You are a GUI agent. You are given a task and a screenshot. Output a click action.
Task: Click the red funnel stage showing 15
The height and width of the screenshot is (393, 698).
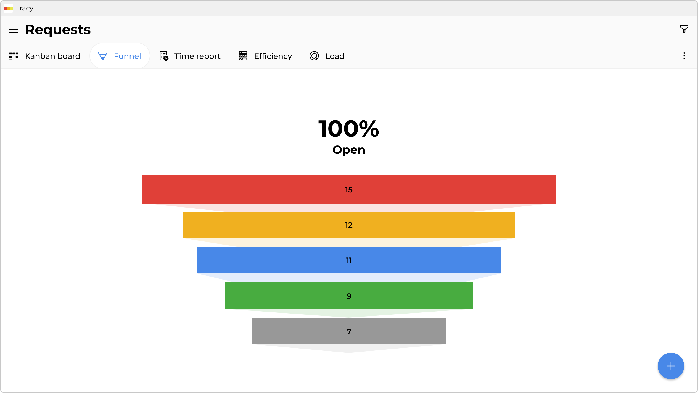pyautogui.click(x=349, y=190)
